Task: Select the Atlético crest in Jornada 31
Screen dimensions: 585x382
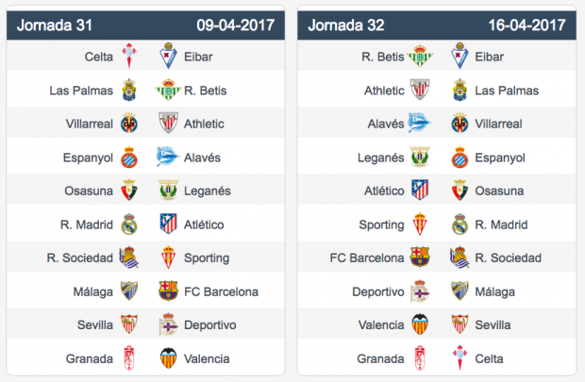Action: 168,224
